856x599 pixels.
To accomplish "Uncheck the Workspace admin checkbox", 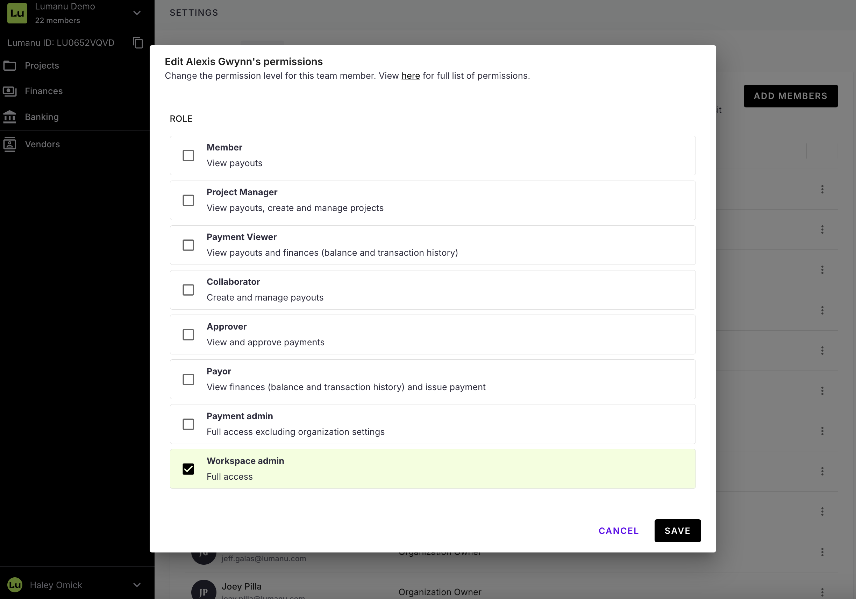I will (x=188, y=469).
